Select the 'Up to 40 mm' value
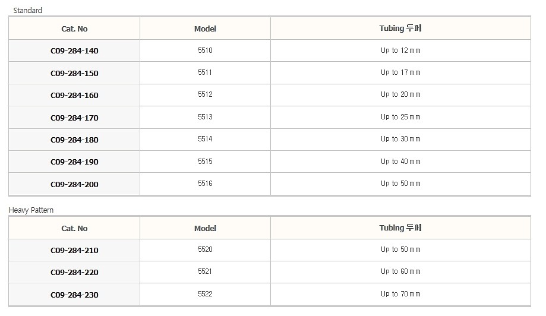546x316 pixels. click(400, 162)
